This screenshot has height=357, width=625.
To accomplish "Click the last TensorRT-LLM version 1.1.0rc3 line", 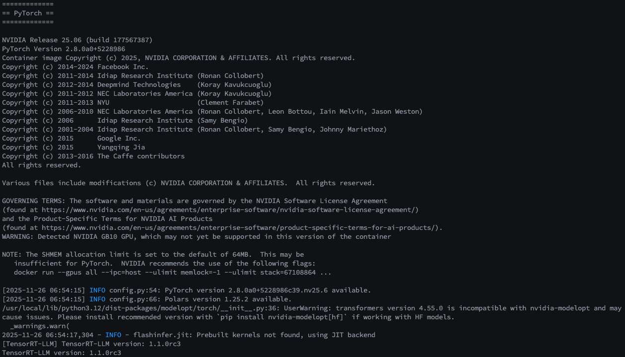I will tap(61, 353).
